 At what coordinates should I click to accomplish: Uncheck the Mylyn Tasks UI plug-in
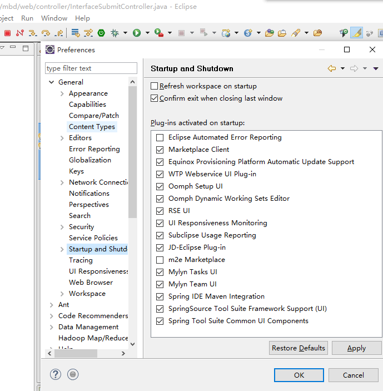(x=160, y=273)
